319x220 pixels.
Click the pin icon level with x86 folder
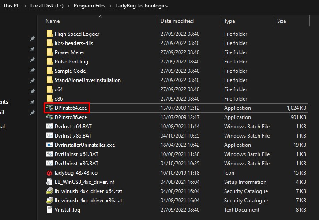pyautogui.click(x=33, y=102)
